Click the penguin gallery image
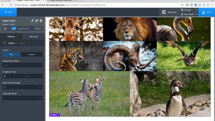The height and width of the screenshot is (121, 215). point(170,94)
